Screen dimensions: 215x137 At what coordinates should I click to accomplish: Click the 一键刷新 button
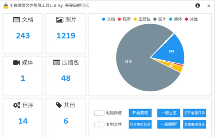coord(169,124)
